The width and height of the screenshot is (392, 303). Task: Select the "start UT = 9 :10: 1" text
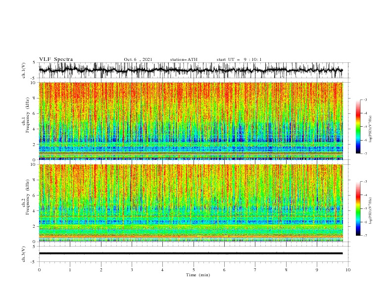[239, 59]
